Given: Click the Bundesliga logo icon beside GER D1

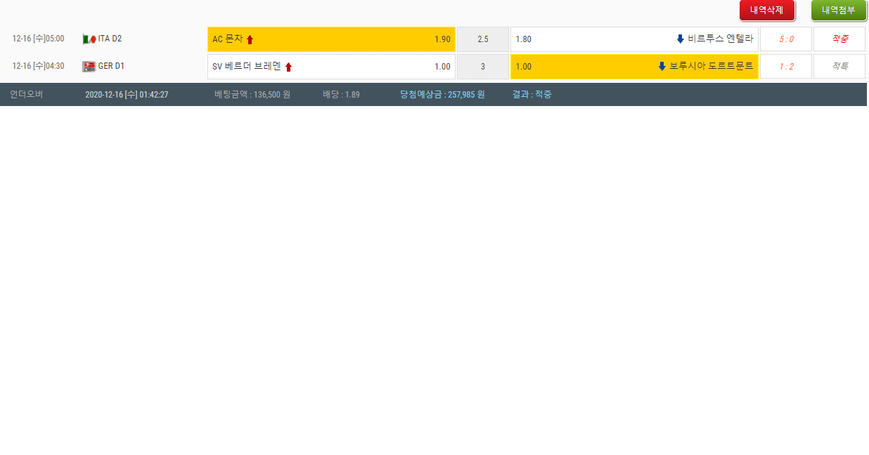Looking at the screenshot, I should coord(89,67).
